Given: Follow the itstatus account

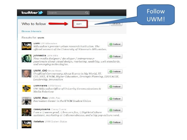Looking at the screenshot, I should 115,122.
